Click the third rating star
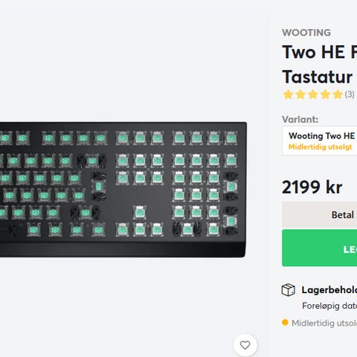 pos(313,94)
